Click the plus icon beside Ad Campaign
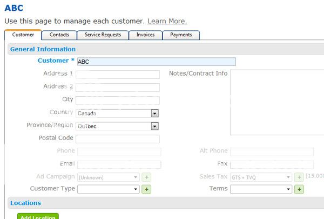The width and height of the screenshot is (324, 219). tap(146, 177)
